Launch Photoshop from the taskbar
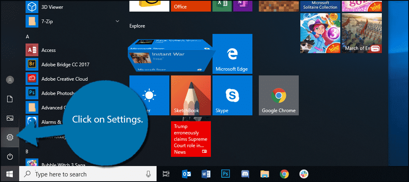 tap(226, 174)
